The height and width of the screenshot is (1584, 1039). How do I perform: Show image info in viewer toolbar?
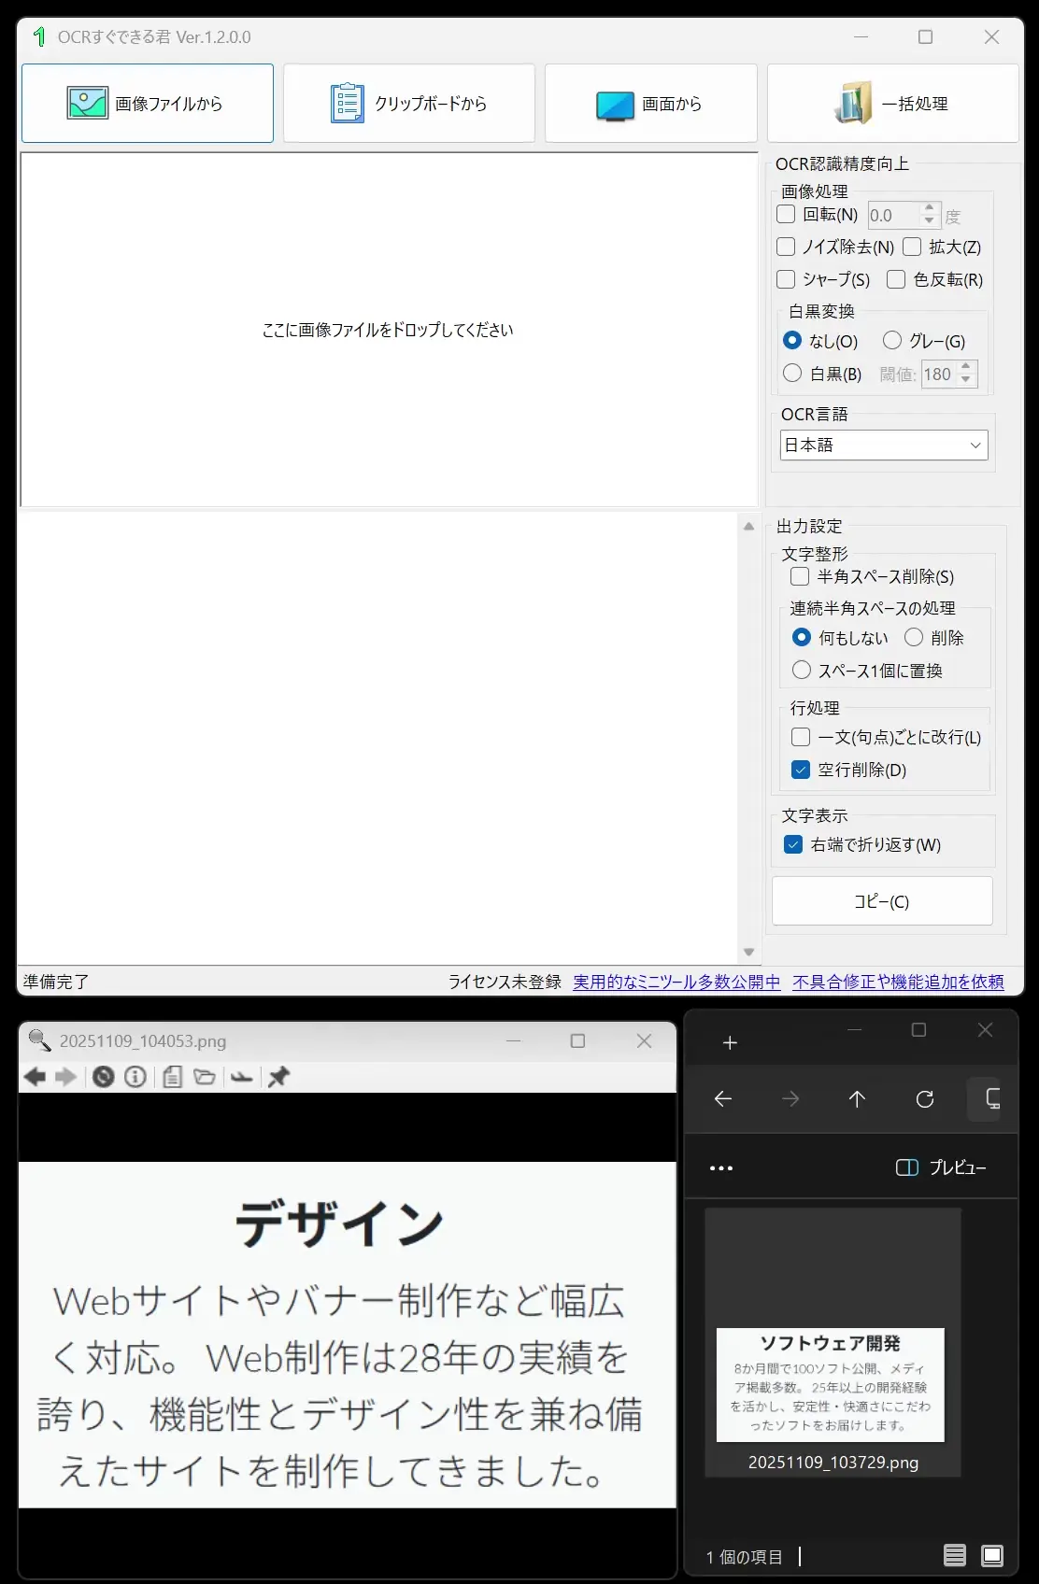point(135,1077)
